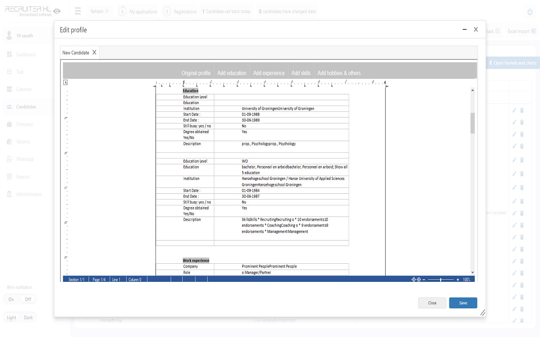Image resolution: width=540 pixels, height=337 pixels.
Task: Click the ruler tab-stop selector at the ruler corner
Action: [65, 82]
